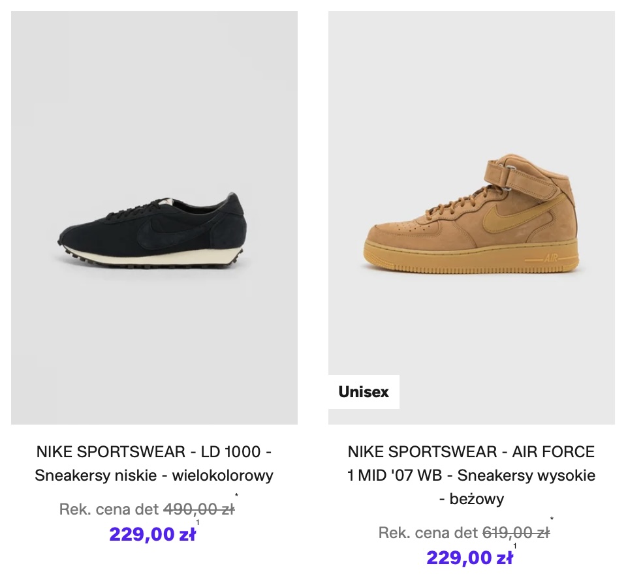Select the 229,00 zł price under LD 1000
The image size is (628, 587).
(x=152, y=534)
